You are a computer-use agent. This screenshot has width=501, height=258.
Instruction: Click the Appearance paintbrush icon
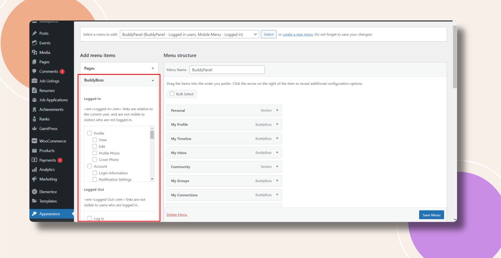[x=34, y=214]
